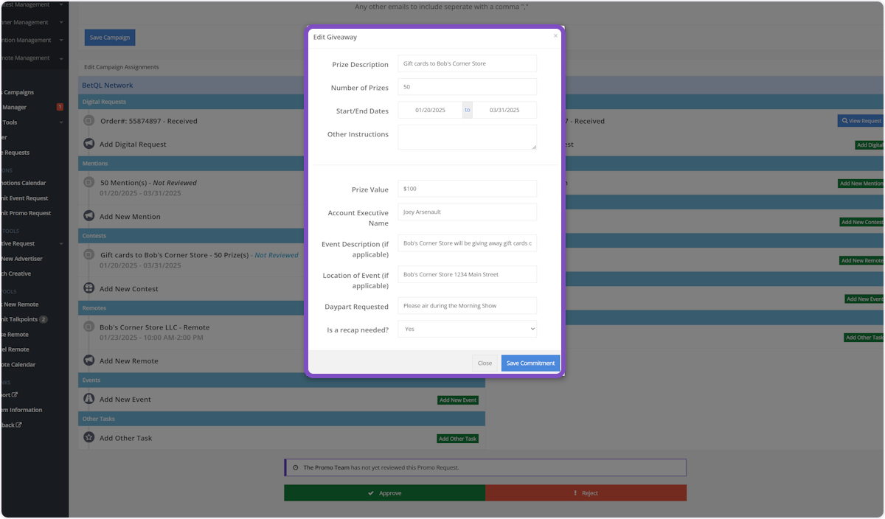
Task: Click the status icon next to Order# 55874897
Action: (88, 121)
